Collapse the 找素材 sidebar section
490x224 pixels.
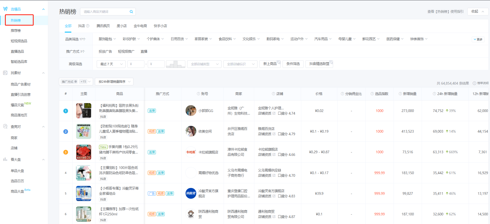point(43,73)
